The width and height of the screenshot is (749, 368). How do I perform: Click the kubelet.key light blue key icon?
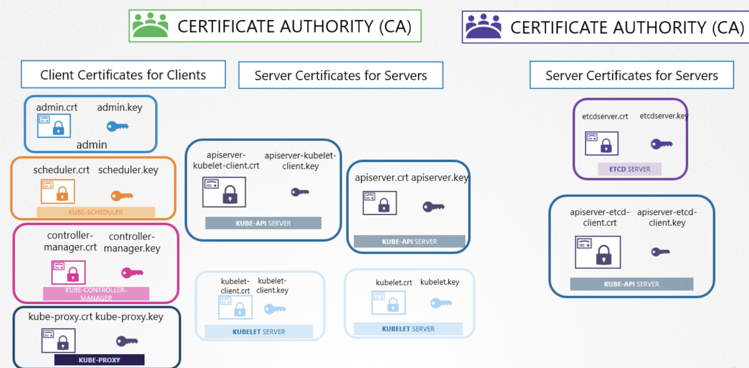coord(441,303)
